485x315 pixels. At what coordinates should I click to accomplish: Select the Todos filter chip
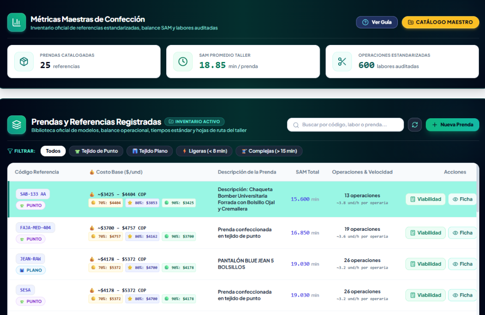(x=53, y=151)
